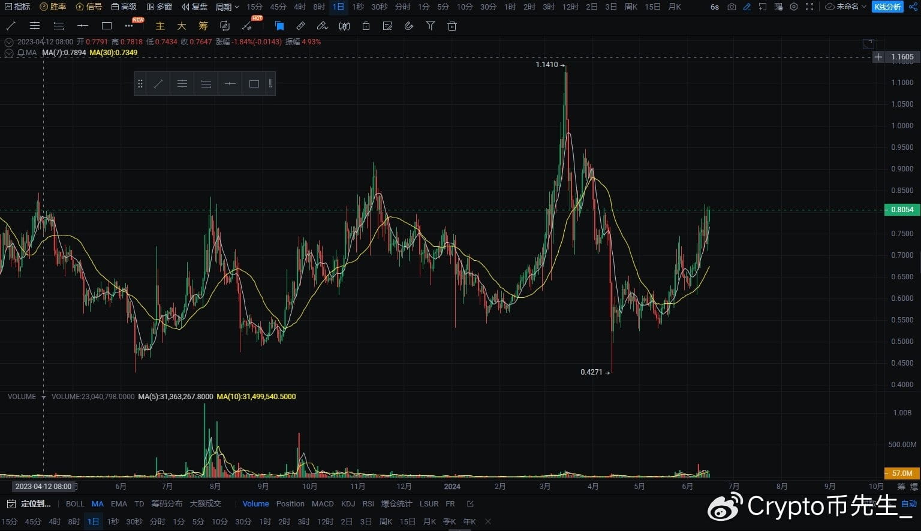This screenshot has height=531, width=921.
Task: Click the 0.8054 current price label
Action: (x=902, y=210)
